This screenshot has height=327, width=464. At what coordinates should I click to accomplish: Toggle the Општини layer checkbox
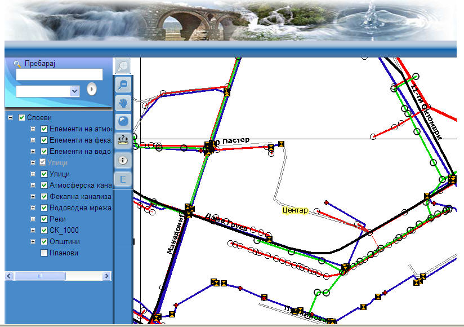[x=44, y=242]
